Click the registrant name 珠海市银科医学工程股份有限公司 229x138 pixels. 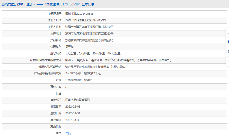(85, 20)
